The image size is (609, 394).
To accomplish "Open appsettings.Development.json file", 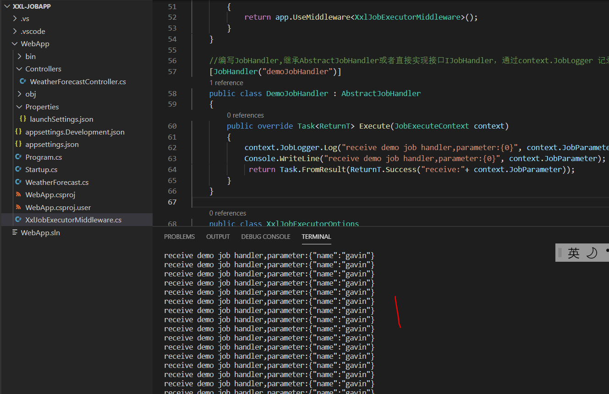I will (75, 132).
